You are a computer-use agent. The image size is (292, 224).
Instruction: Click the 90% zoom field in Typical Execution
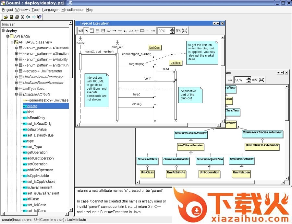164,31
